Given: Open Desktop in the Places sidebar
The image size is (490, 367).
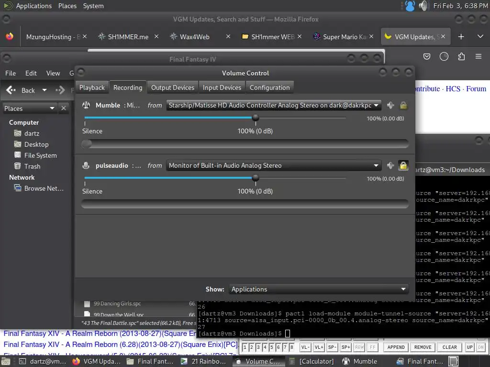Looking at the screenshot, I should (x=32, y=144).
